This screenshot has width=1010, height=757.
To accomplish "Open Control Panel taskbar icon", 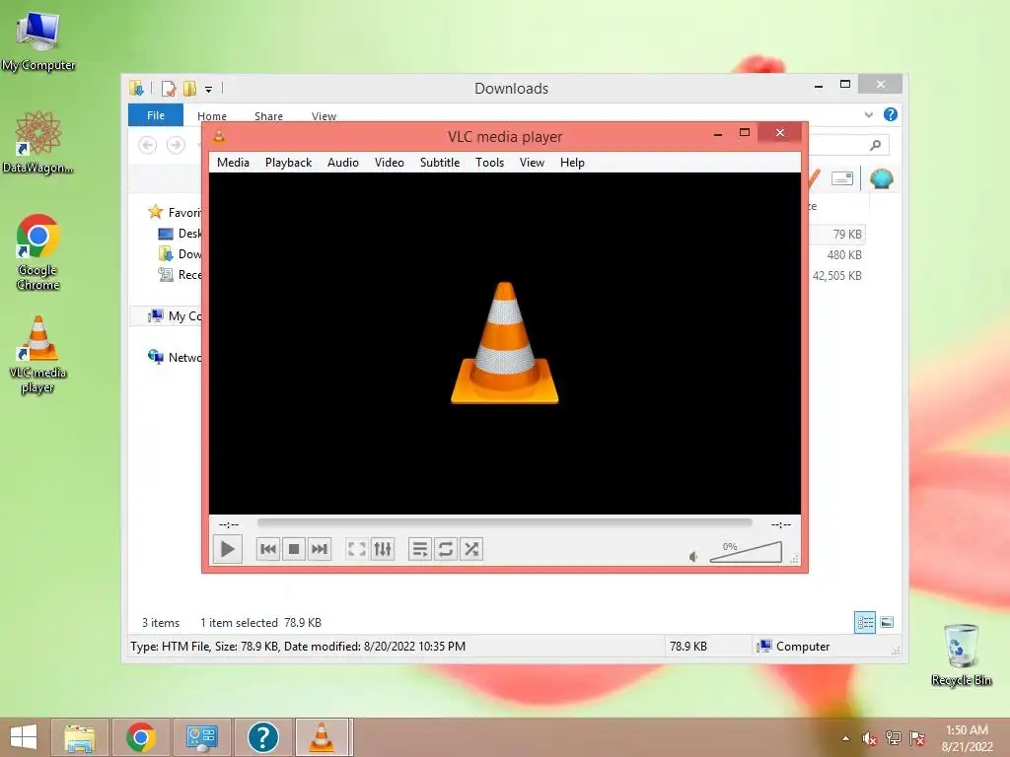I will click(201, 737).
